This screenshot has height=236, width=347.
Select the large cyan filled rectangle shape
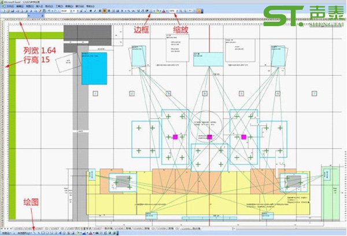pos(94,71)
